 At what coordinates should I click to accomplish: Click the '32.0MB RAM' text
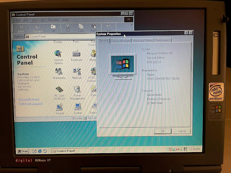coord(154,103)
